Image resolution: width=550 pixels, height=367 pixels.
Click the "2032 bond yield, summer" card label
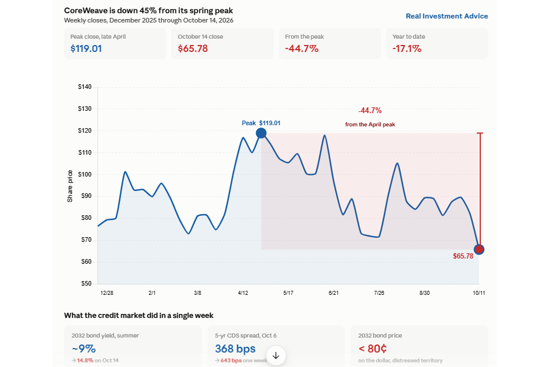point(106,335)
